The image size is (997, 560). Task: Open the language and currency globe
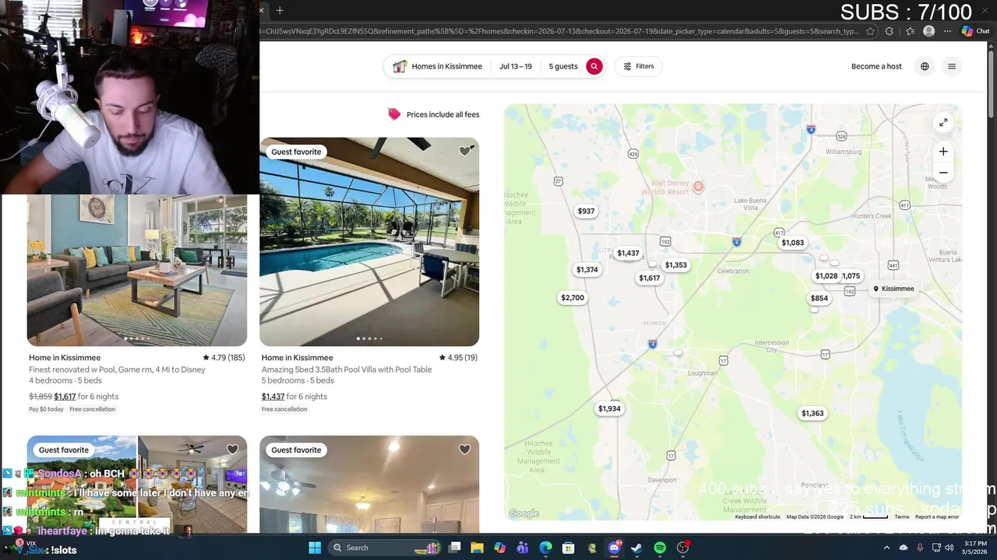click(x=925, y=66)
